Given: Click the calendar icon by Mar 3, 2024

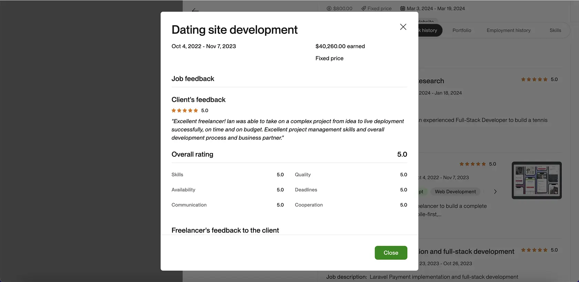Looking at the screenshot, I should 403,9.
